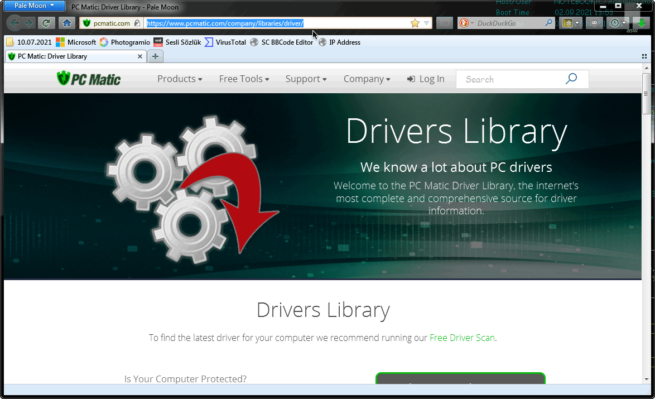Click the Log In link

pos(426,79)
